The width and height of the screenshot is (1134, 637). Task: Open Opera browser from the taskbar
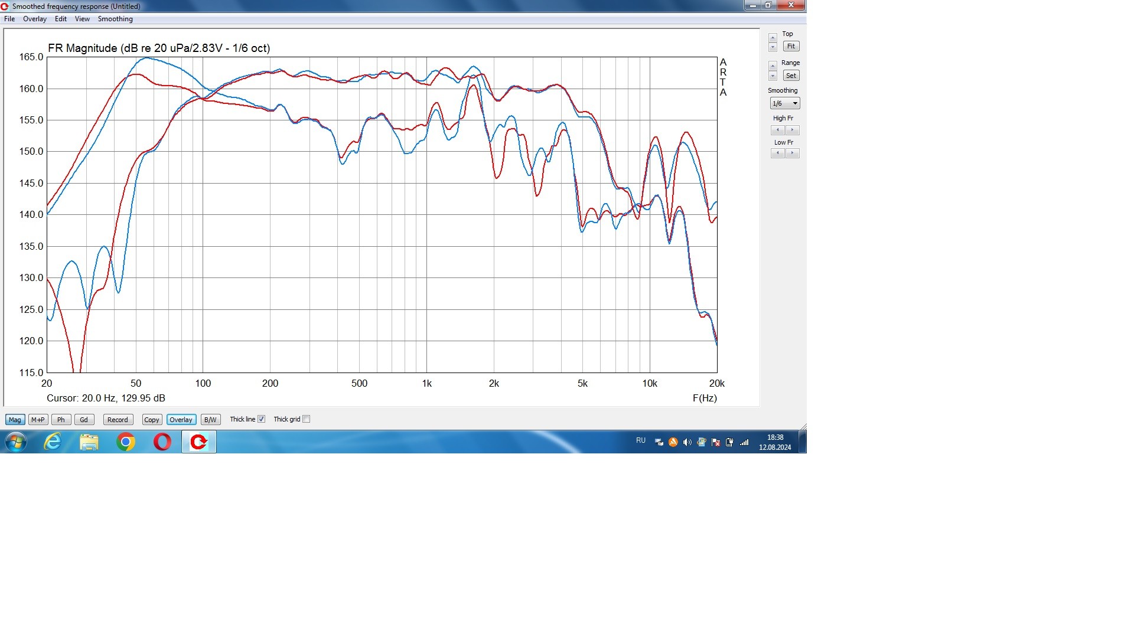pos(162,442)
